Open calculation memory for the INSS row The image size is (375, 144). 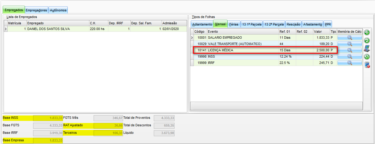click(x=349, y=56)
